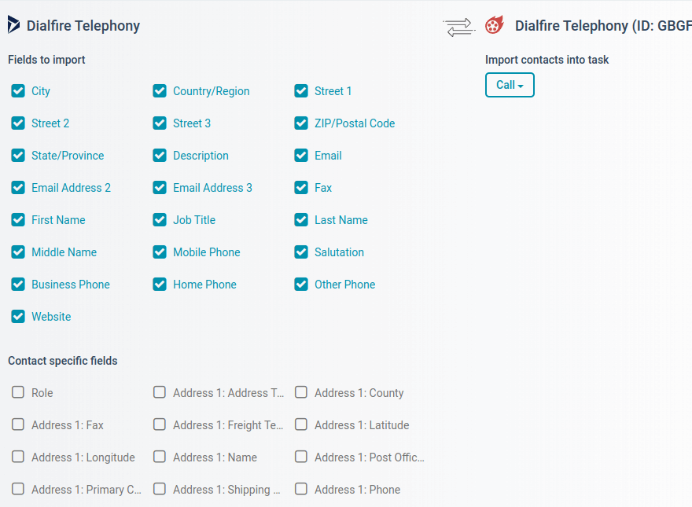
Task: Uncheck the First Name field
Action: [18, 220]
